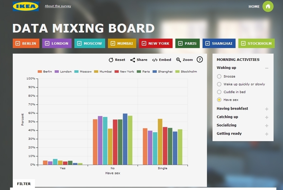This screenshot has height=190, width=283.
Task: Click the London bar in the No group
Action: pos(100,140)
